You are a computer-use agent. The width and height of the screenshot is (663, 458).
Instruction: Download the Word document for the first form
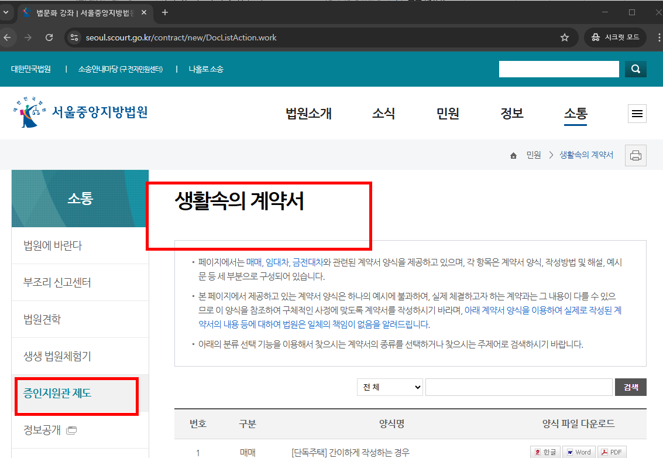coord(578,452)
